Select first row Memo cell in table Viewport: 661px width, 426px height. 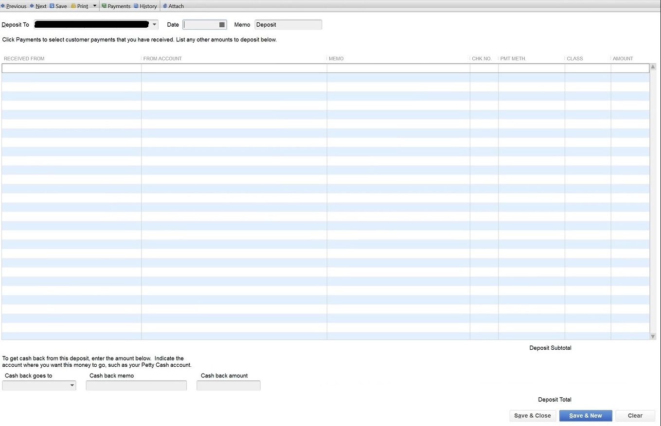click(x=398, y=68)
